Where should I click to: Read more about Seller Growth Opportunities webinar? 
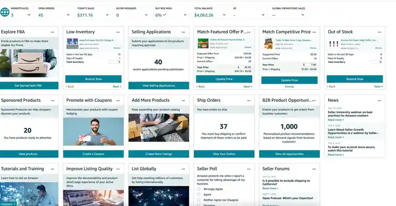336,138
